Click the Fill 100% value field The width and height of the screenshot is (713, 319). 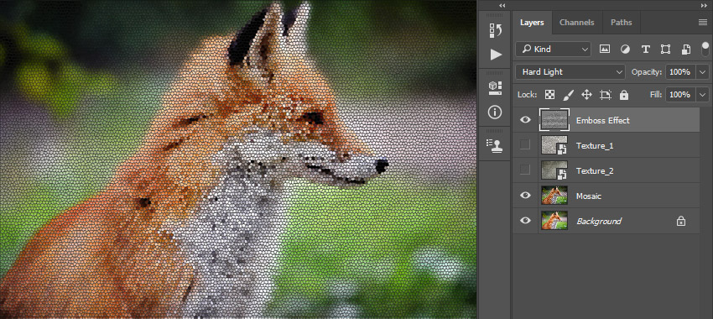point(680,95)
